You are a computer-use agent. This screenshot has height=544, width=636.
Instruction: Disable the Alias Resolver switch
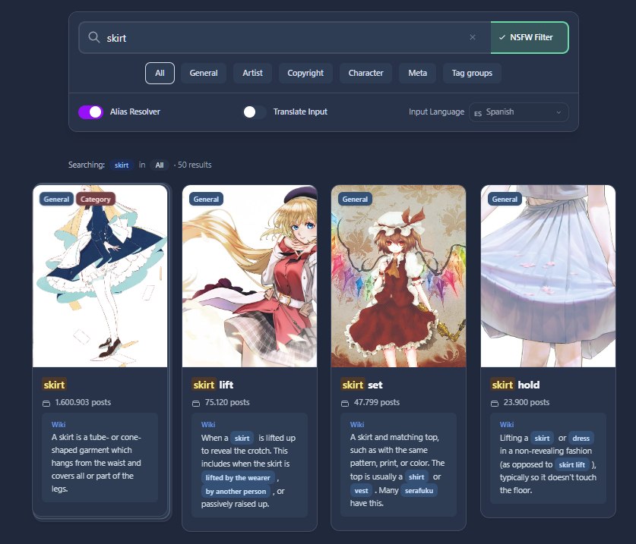tap(91, 112)
